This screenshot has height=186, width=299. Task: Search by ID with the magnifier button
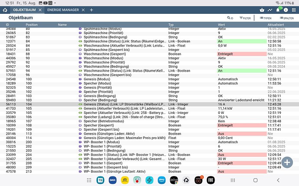[230, 18]
